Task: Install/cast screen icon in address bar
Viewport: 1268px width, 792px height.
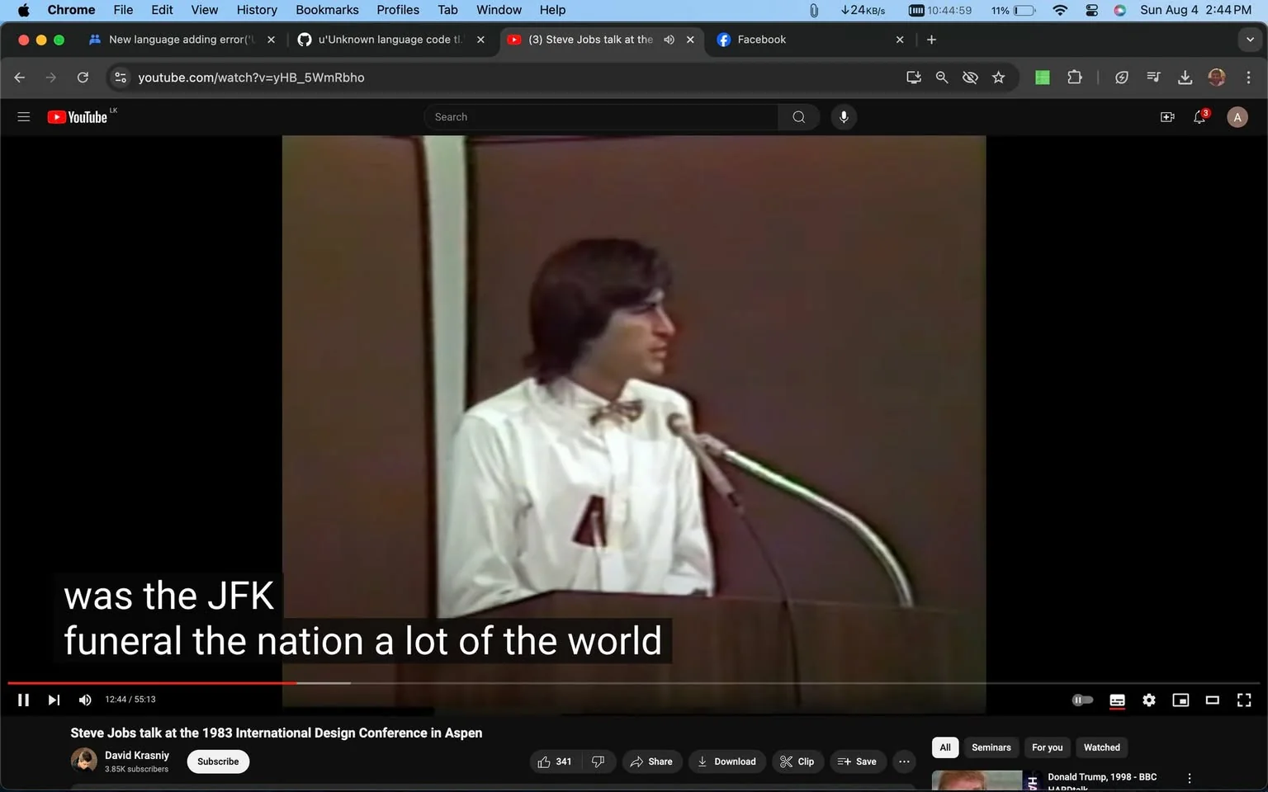Action: [x=914, y=78]
